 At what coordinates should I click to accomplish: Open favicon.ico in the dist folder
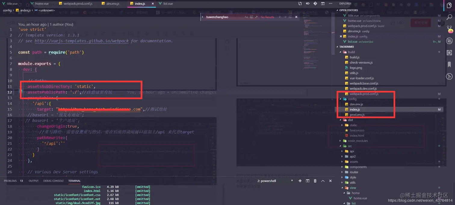[x=357, y=130]
